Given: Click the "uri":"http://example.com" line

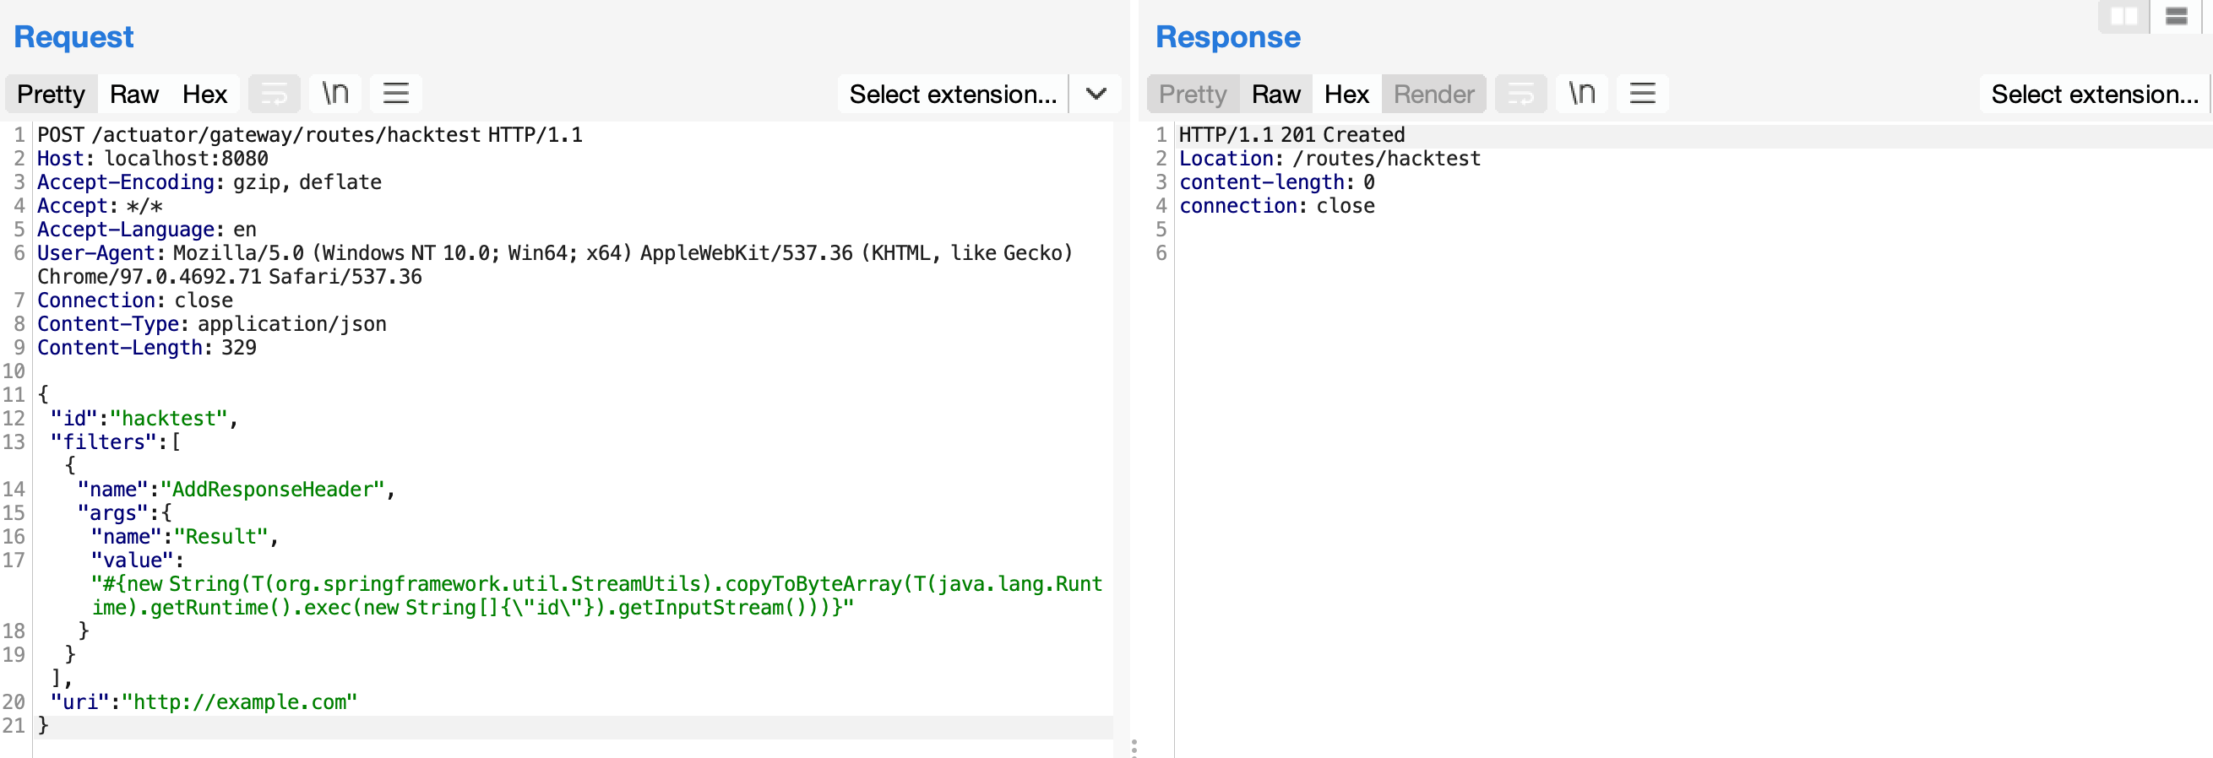Looking at the screenshot, I should click(204, 702).
